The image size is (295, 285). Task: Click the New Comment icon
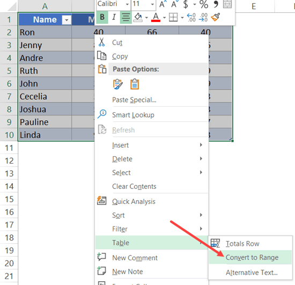point(101,257)
